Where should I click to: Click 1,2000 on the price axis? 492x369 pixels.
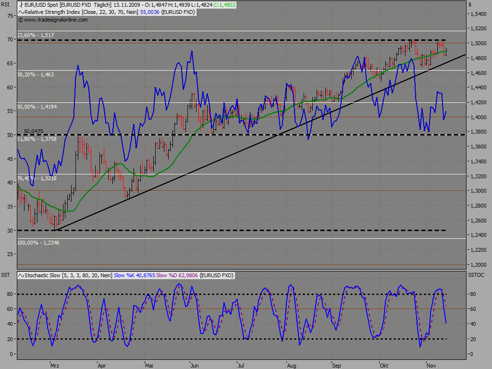coord(479,265)
